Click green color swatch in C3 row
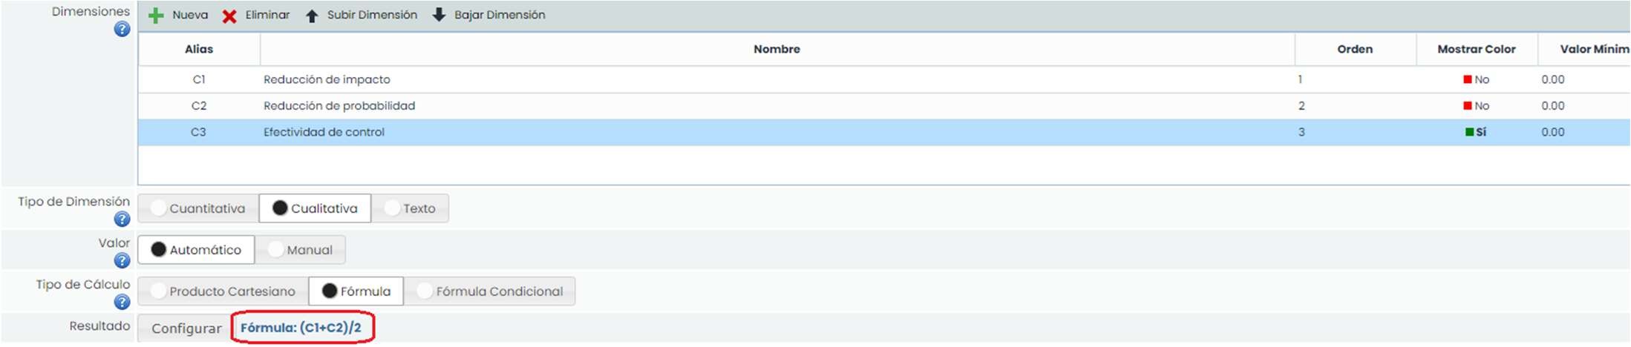This screenshot has height=347, width=1631. pos(1469,132)
